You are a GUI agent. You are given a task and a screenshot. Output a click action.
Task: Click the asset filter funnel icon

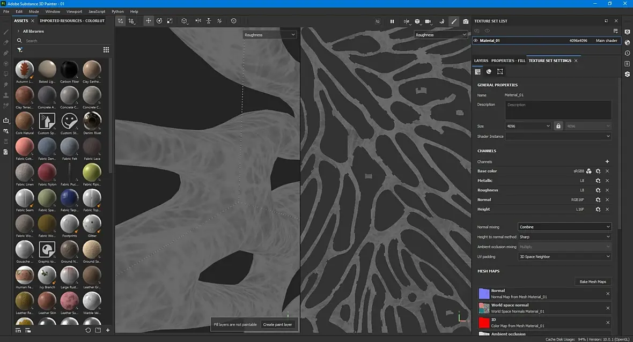pos(19,50)
